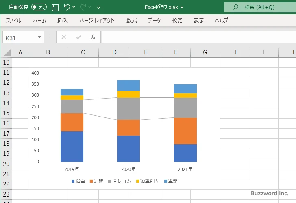Screen dimensions: 296x203
Task: Select column E header
Action: 146,52
